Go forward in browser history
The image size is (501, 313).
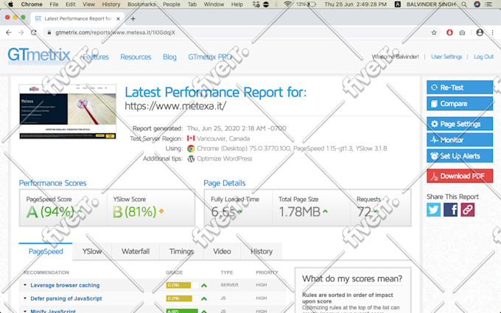pyautogui.click(x=21, y=32)
